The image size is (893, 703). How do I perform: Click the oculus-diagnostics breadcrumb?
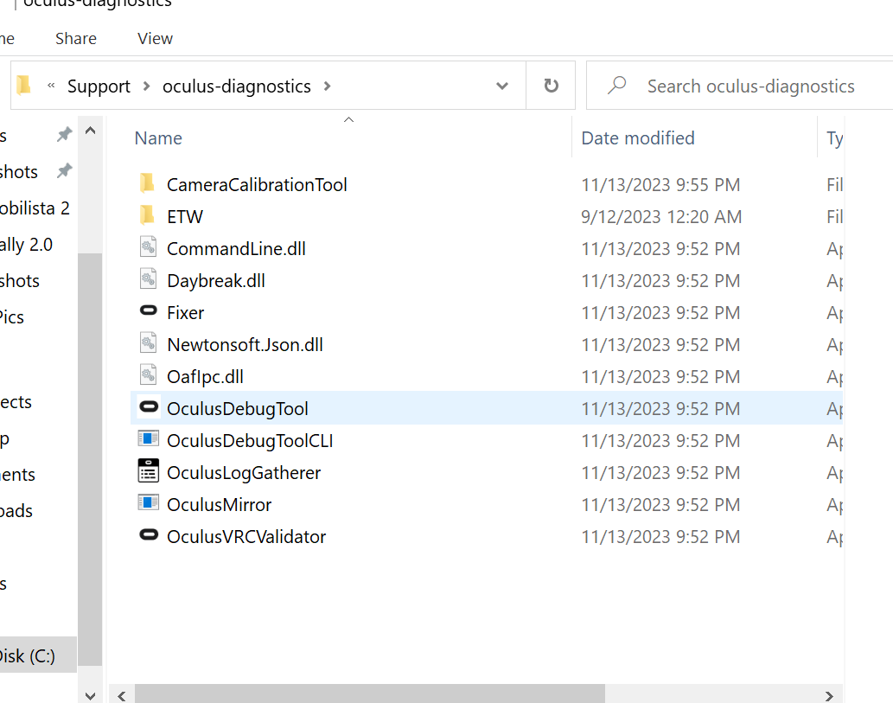pos(236,86)
